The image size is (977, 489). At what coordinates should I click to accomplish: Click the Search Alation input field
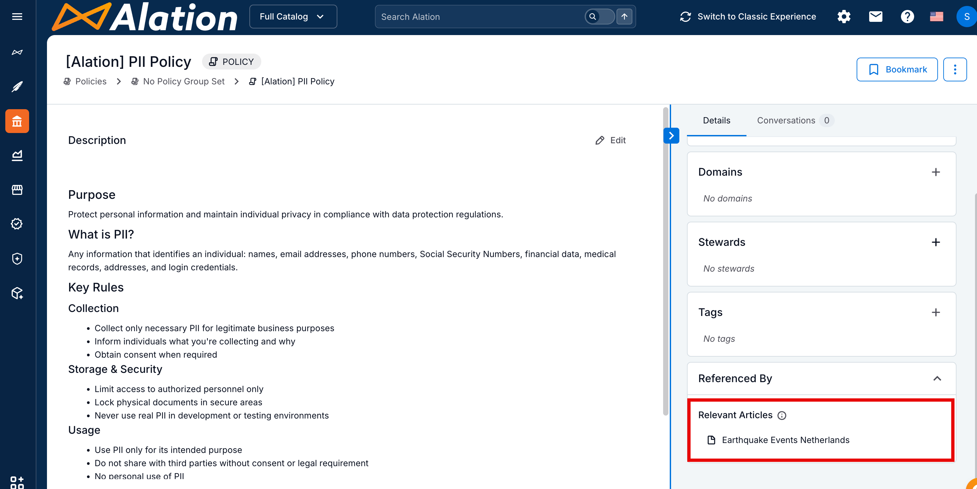[x=478, y=17]
